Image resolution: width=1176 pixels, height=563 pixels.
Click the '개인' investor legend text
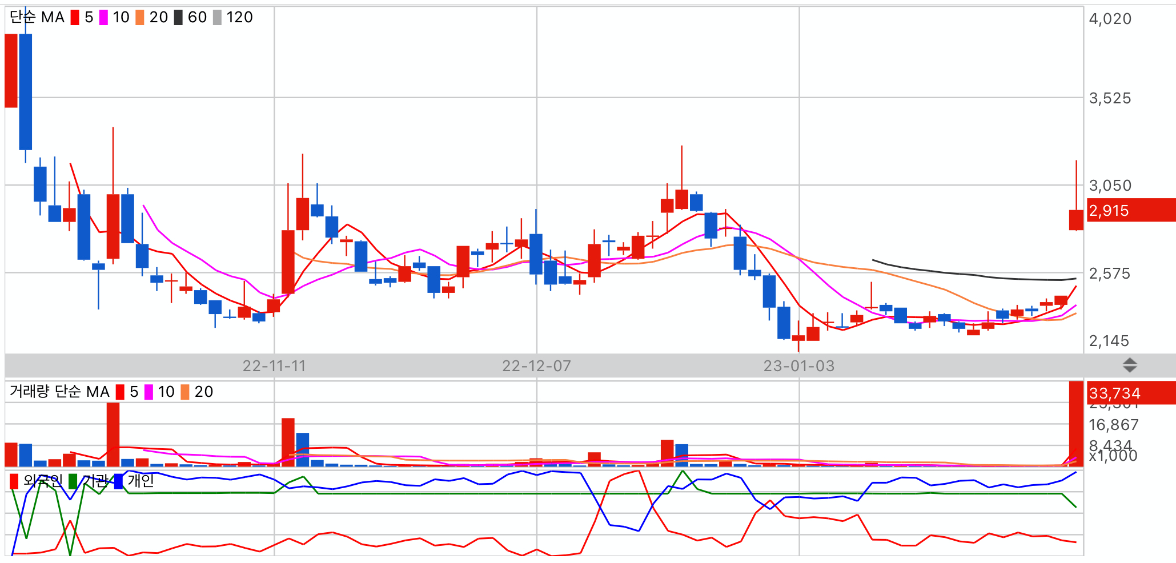141,481
